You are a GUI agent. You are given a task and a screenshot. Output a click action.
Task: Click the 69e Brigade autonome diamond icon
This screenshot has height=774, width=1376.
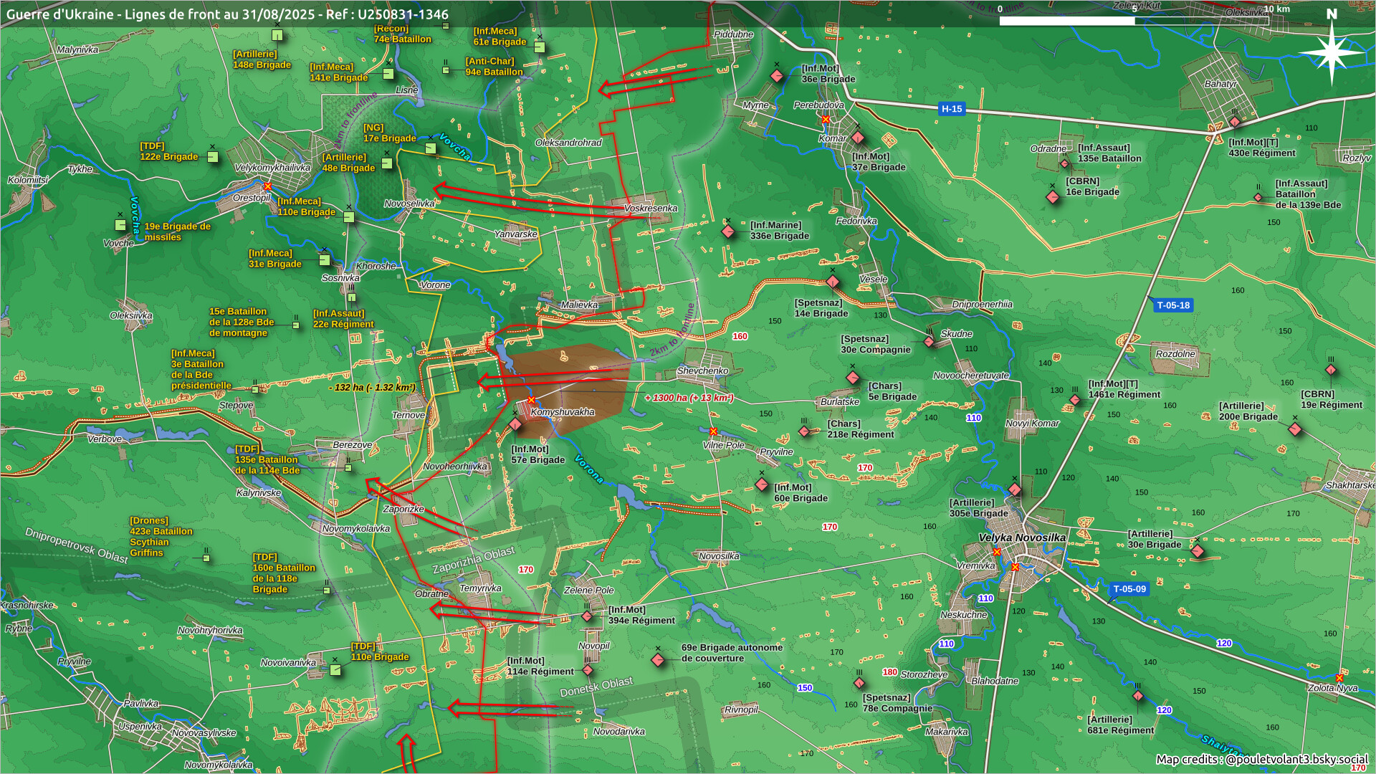click(658, 659)
